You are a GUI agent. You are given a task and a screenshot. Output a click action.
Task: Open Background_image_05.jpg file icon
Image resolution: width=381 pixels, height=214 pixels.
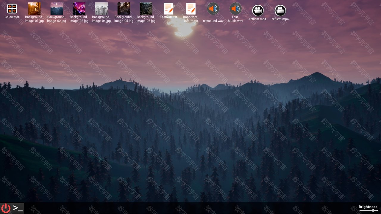[124, 9]
